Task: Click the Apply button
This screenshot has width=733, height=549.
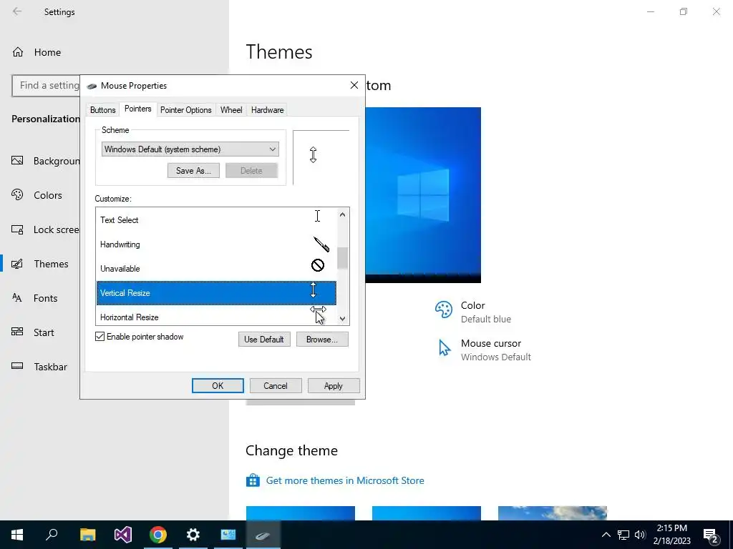Action: coord(334,385)
